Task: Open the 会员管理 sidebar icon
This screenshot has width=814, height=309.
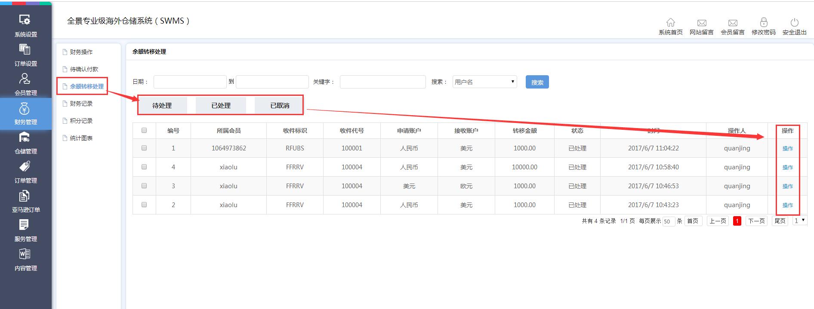Action: tap(25, 79)
